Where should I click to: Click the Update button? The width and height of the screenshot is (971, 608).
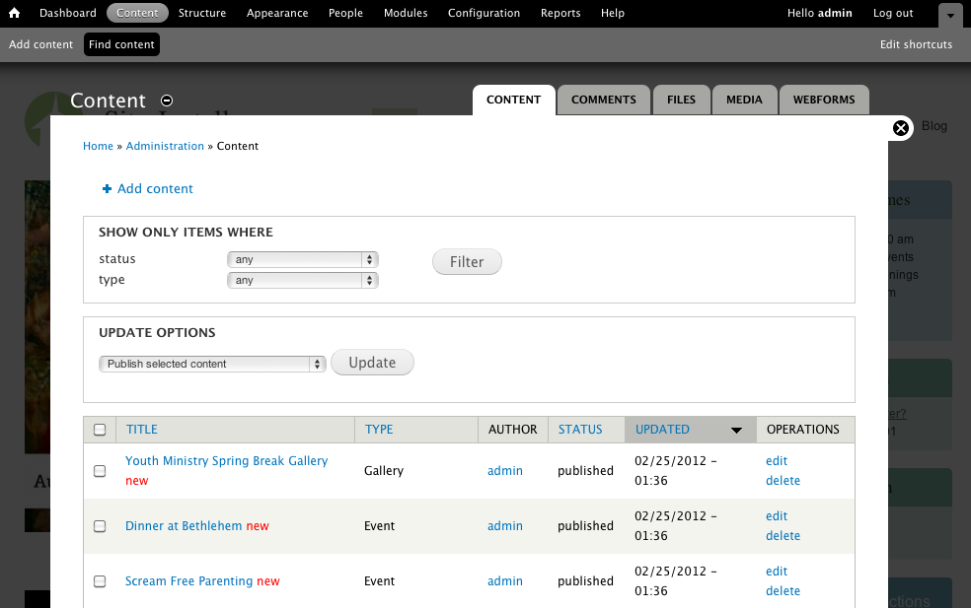click(x=372, y=363)
